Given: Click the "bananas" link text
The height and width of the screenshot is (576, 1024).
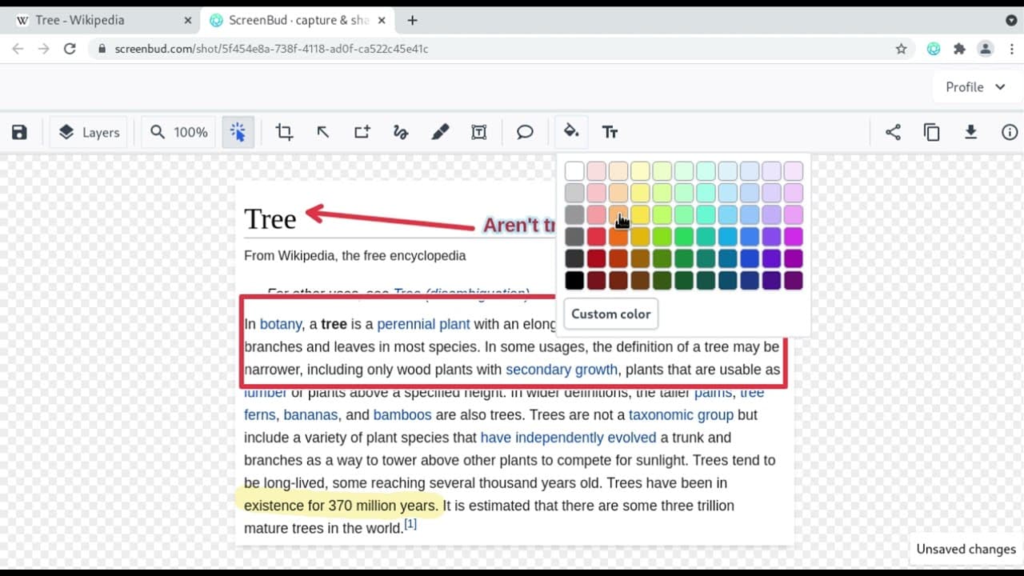Looking at the screenshot, I should [311, 415].
